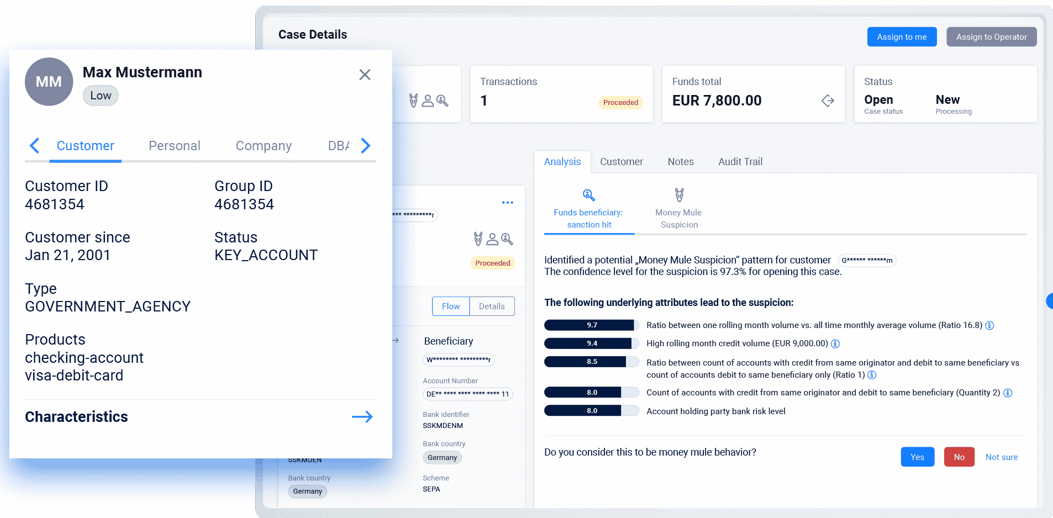Viewport: 1053px width, 518px height.
Task: Click the EUR 7,800.00 funds total
Action: pyautogui.click(x=717, y=101)
